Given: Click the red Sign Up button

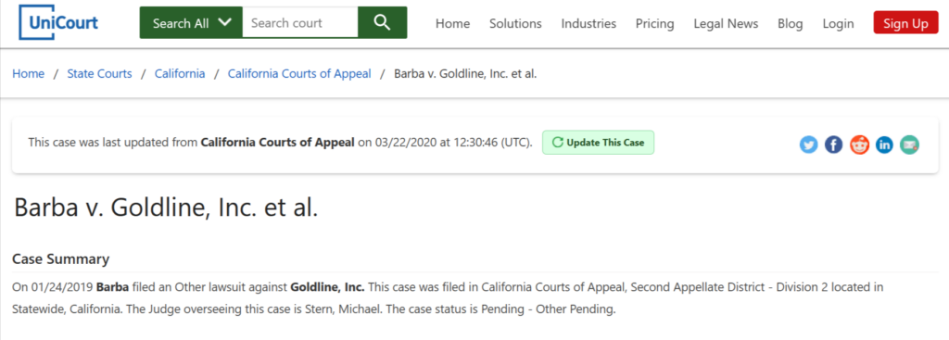Looking at the screenshot, I should coord(906,23).
